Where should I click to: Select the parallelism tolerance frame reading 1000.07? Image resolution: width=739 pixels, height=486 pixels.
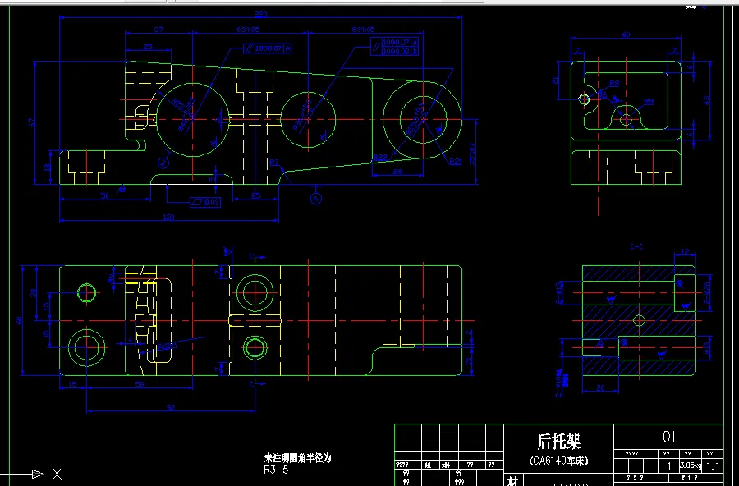click(269, 48)
